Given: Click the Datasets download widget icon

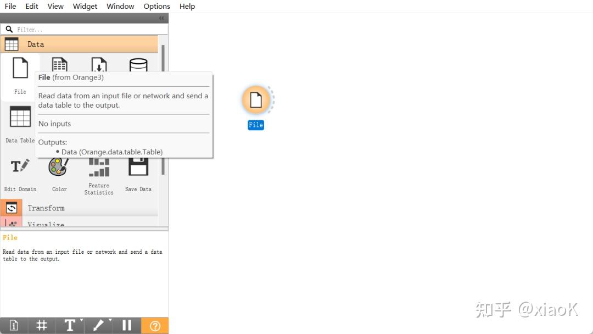Looking at the screenshot, I should click(x=99, y=64).
